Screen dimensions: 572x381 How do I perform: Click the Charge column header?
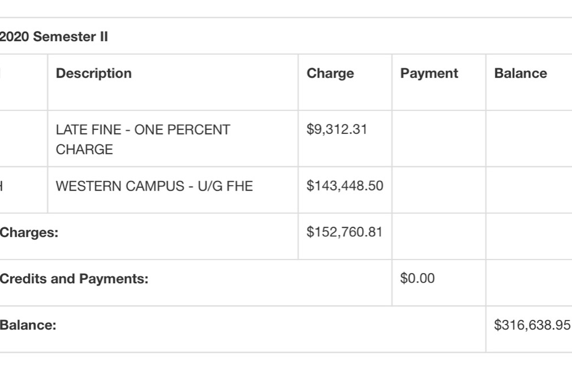pos(330,73)
